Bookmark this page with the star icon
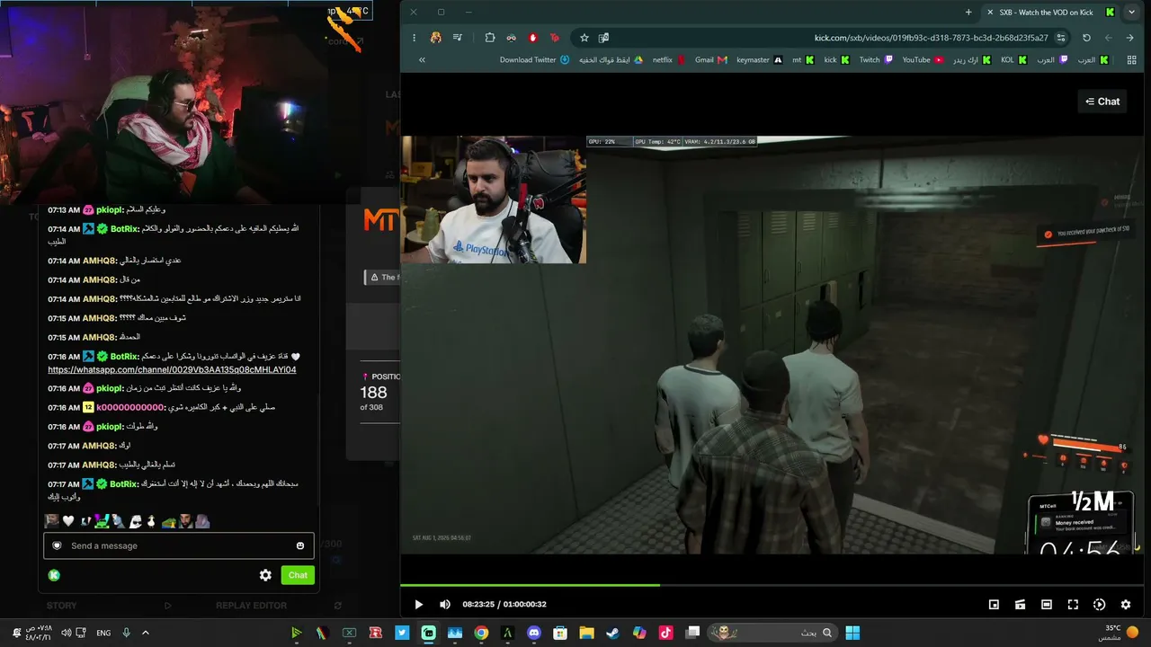The image size is (1151, 647). pyautogui.click(x=584, y=38)
